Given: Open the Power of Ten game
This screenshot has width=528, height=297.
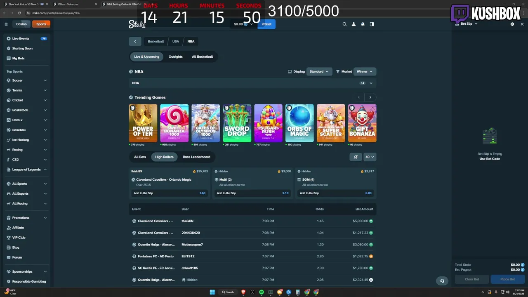Looking at the screenshot, I should [x=143, y=123].
